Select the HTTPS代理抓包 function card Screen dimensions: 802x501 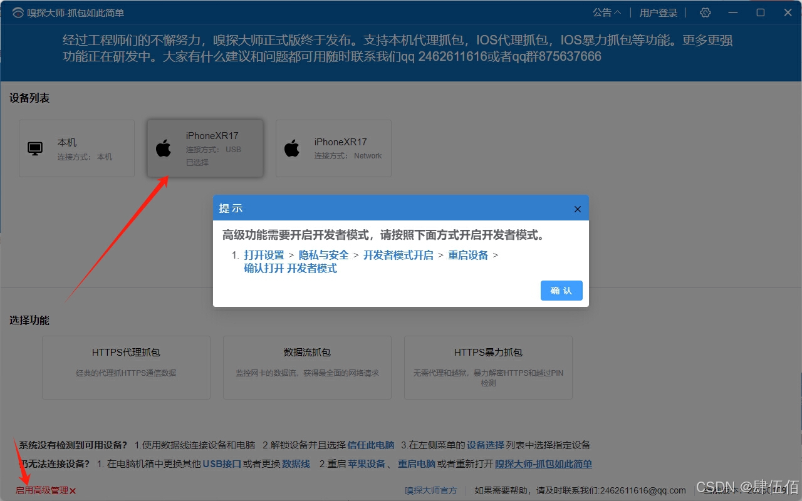coord(125,367)
